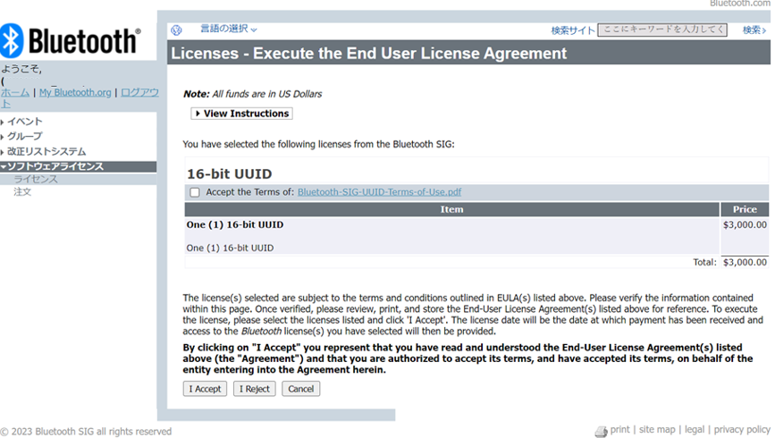
Task: Click the I Accept button
Action: pos(205,389)
